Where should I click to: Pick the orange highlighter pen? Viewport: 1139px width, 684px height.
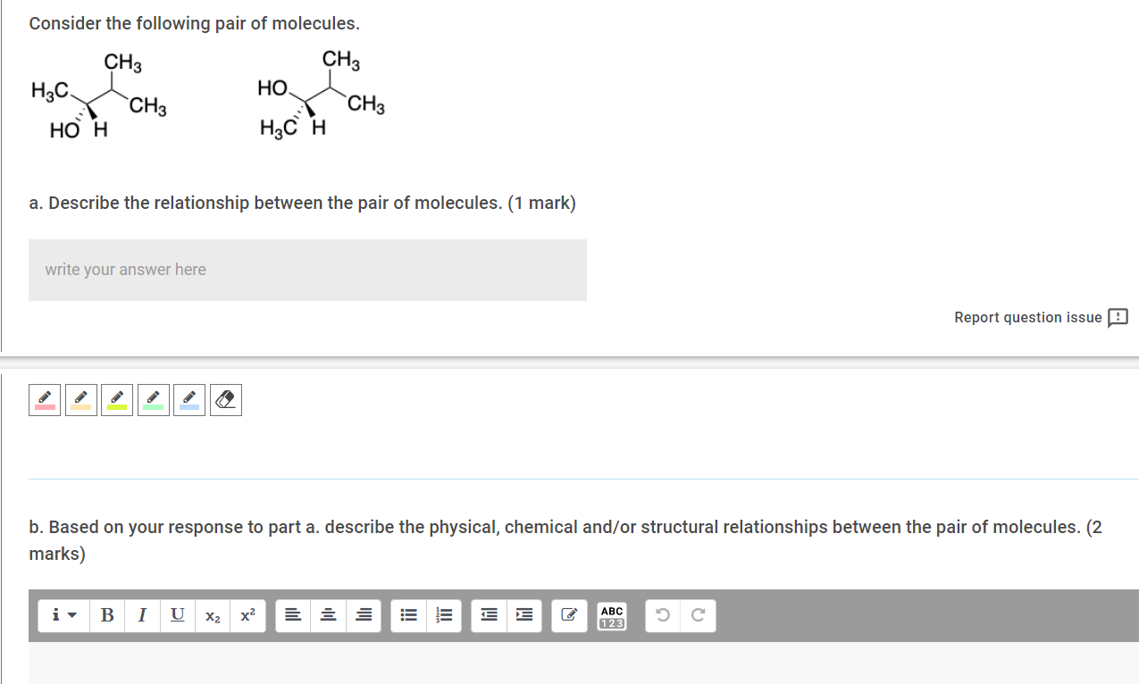80,399
